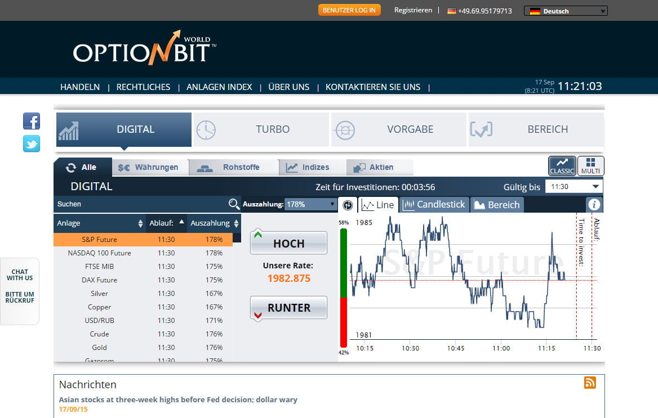
Task: Switch chart to Line view
Action: tap(377, 205)
